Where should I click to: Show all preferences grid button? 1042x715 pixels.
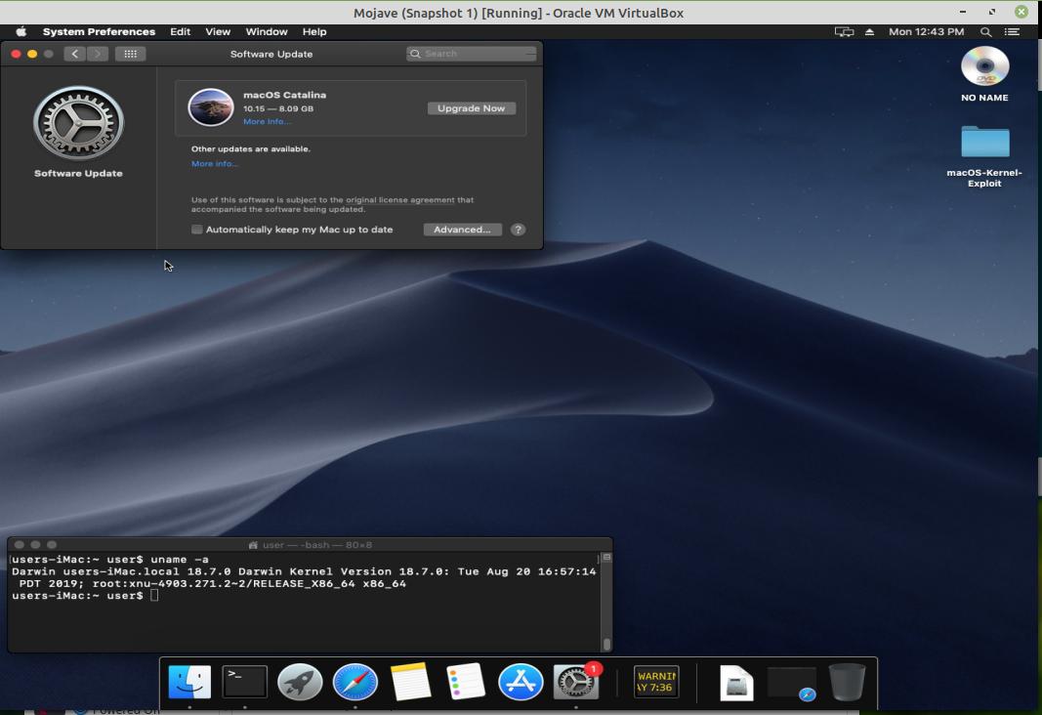tap(130, 54)
